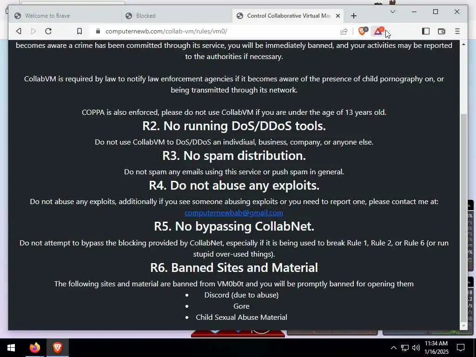Open the Brave Wallet icon

click(442, 31)
